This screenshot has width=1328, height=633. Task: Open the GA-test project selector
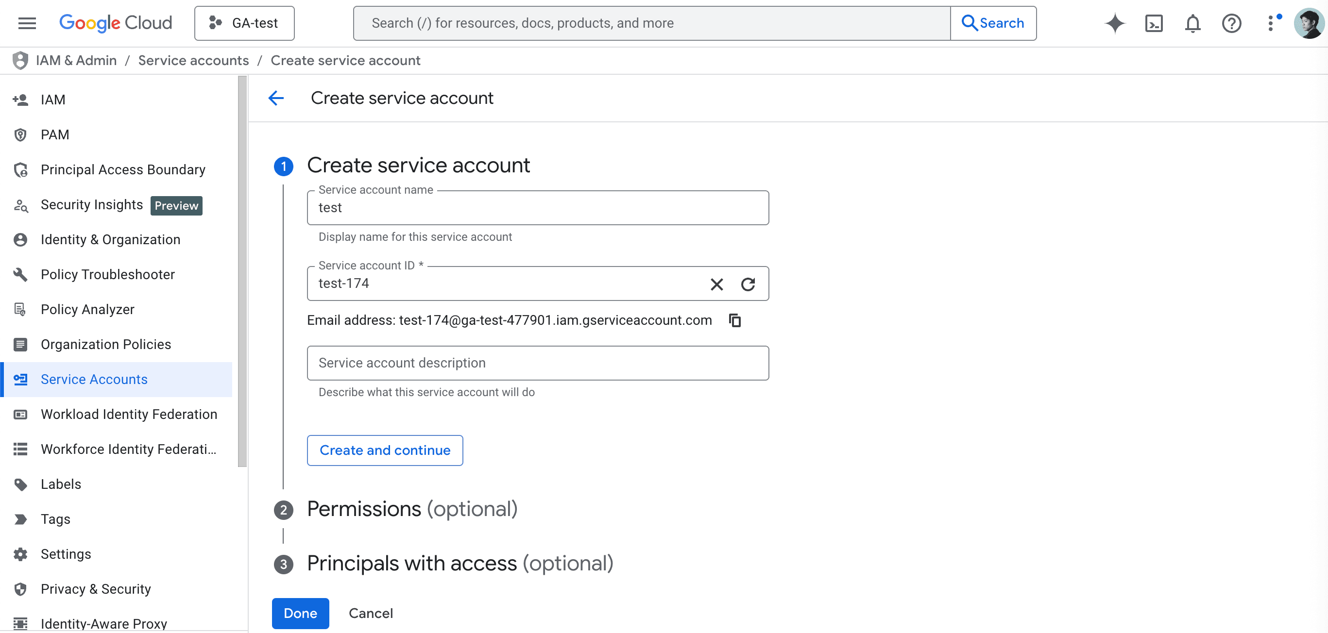pos(244,23)
